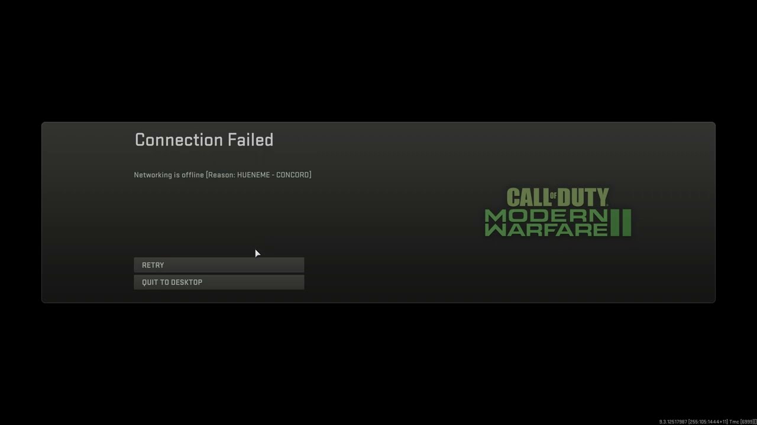Click the Tmc label in corner
Screen dimensions: 757x425
click(x=734, y=422)
